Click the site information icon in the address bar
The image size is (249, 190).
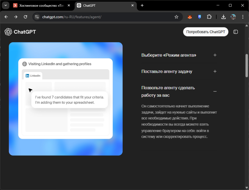(x=37, y=17)
